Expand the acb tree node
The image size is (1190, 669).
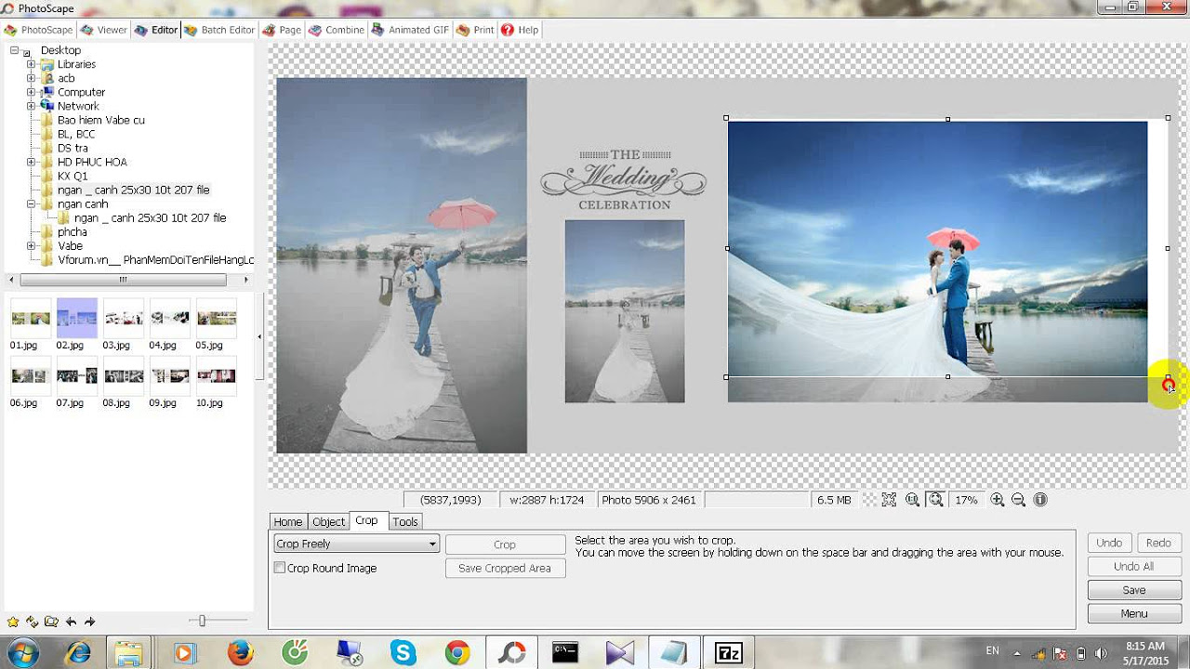click(x=31, y=78)
